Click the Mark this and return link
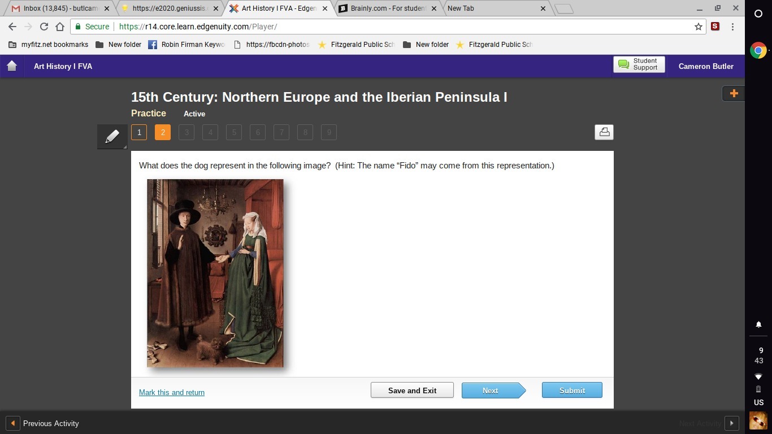Image resolution: width=772 pixels, height=434 pixels. coord(172,392)
